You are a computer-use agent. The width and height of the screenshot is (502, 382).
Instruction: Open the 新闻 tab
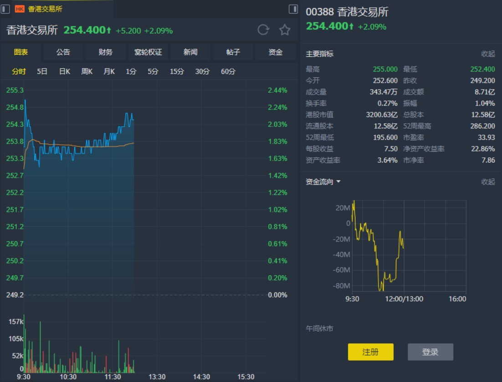point(190,52)
